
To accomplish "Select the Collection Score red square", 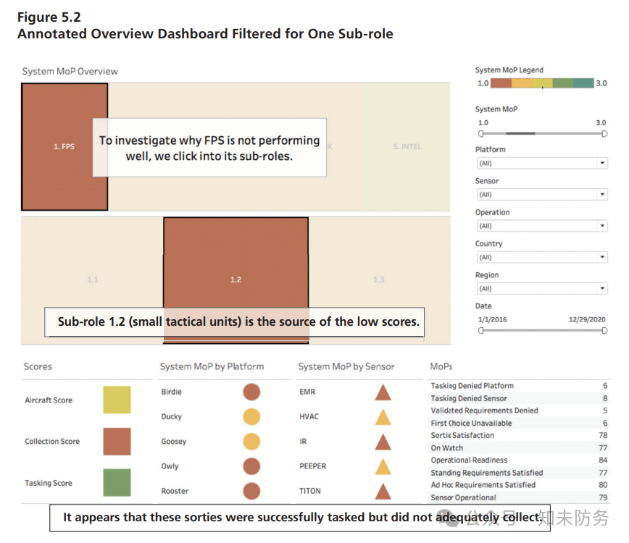I will 117,441.
